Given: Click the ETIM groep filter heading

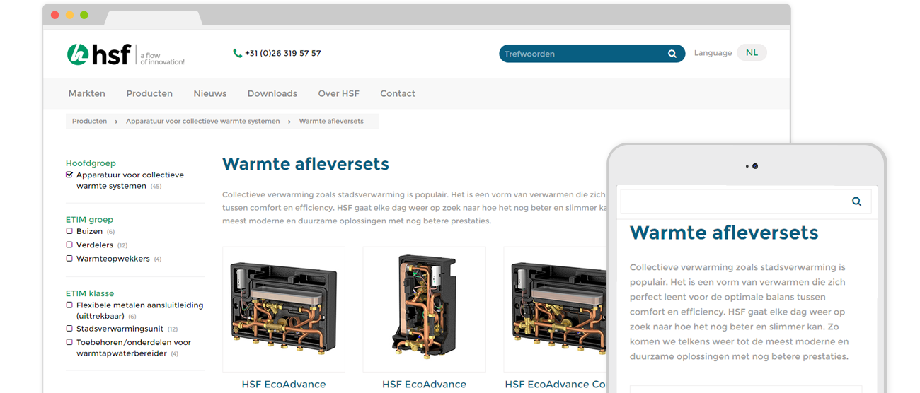Looking at the screenshot, I should (x=89, y=220).
